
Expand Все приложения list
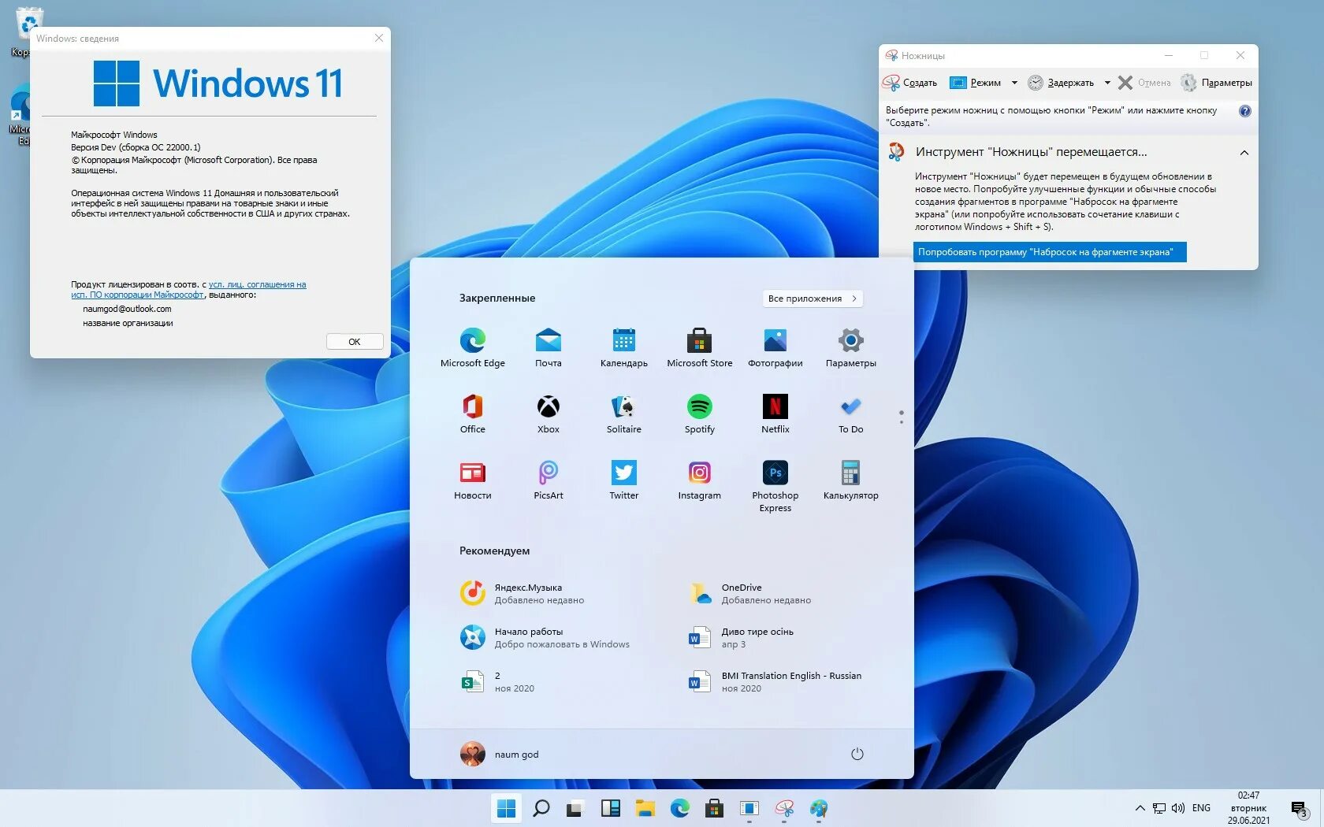[812, 299]
